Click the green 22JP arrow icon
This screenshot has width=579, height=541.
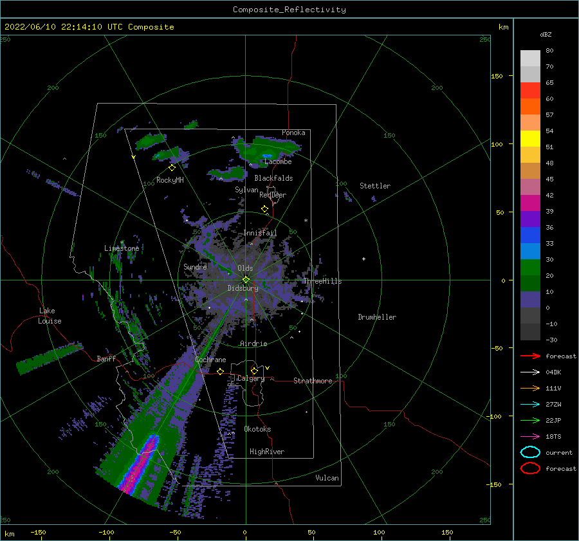(530, 420)
